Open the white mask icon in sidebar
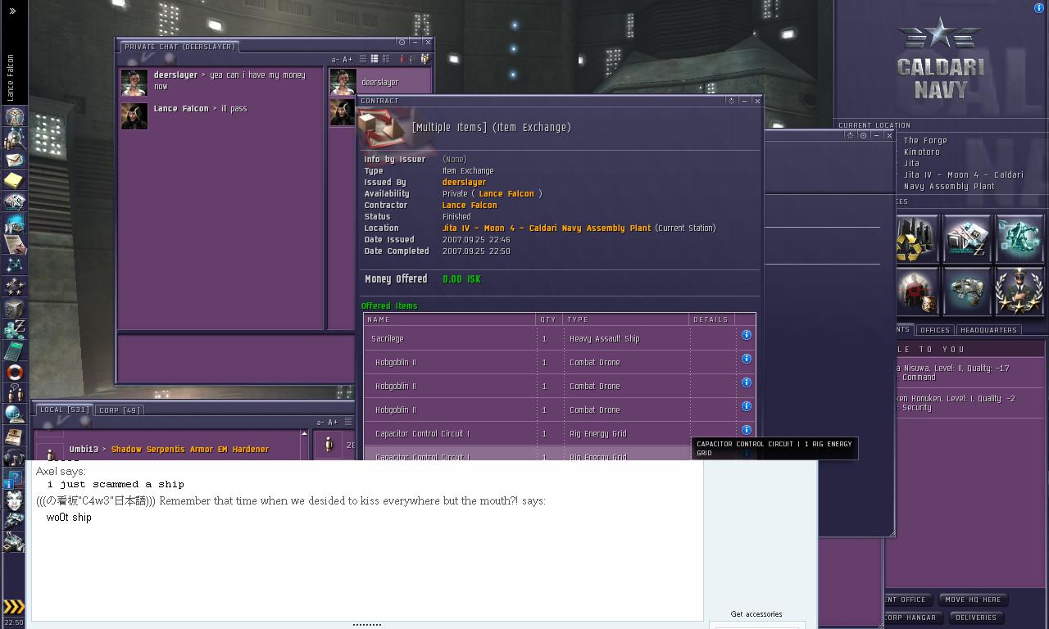This screenshot has width=1049, height=629. tap(14, 500)
